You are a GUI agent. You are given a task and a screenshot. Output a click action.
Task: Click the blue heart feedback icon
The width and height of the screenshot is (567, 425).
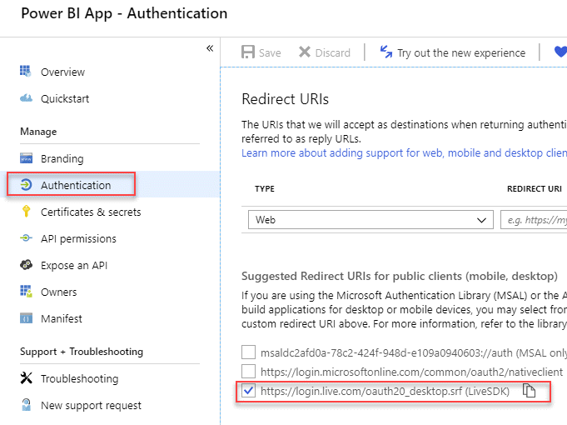point(560,52)
